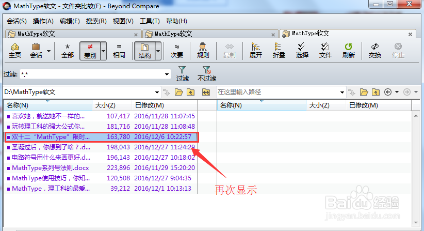
Task: Click right pane parent folder icon
Action: point(376,93)
